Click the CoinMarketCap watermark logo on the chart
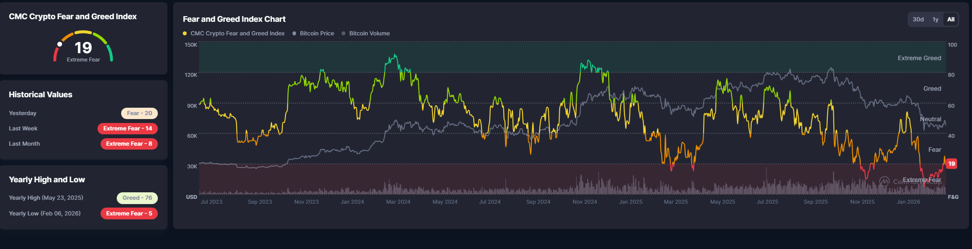This screenshot has width=972, height=249. [885, 181]
